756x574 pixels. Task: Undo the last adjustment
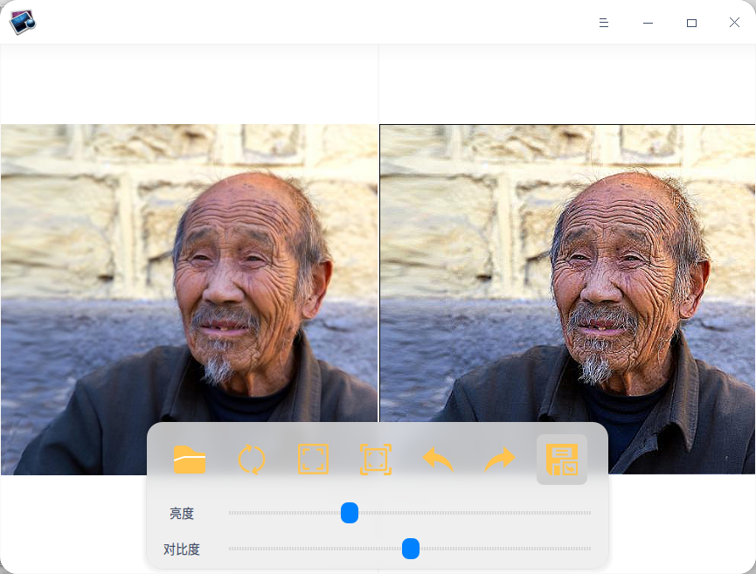pos(438,460)
